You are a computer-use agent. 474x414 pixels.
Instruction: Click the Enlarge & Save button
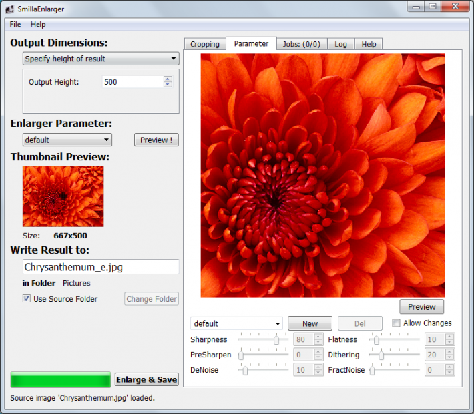point(147,379)
